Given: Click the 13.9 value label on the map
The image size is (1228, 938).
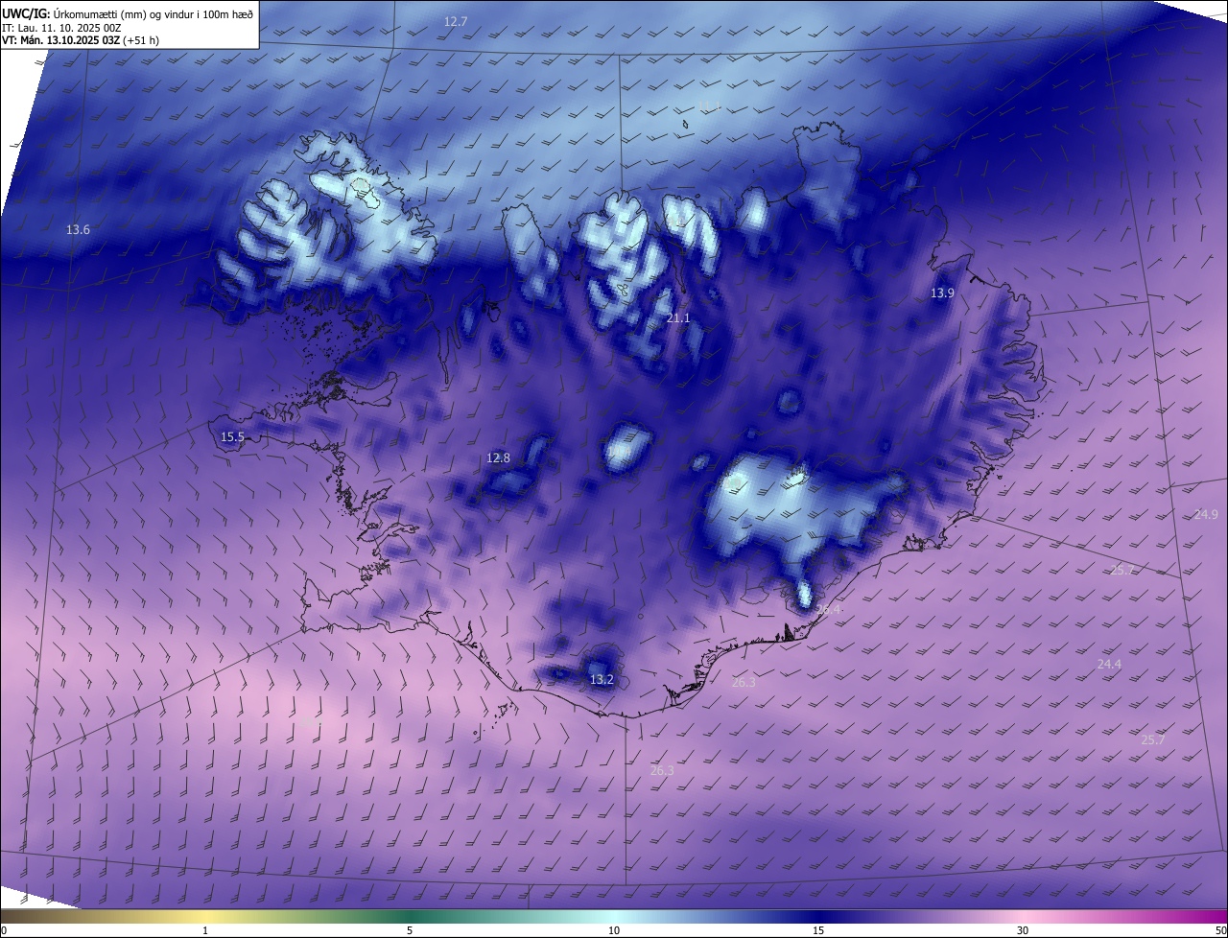Looking at the screenshot, I should pyautogui.click(x=942, y=293).
